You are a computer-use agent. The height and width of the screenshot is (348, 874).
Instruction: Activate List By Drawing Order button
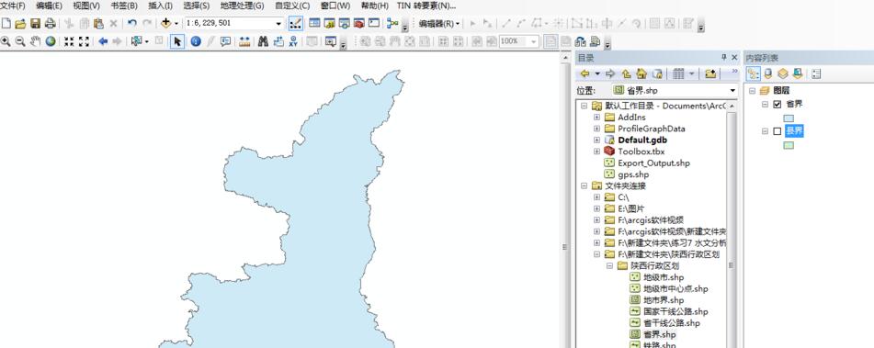753,73
